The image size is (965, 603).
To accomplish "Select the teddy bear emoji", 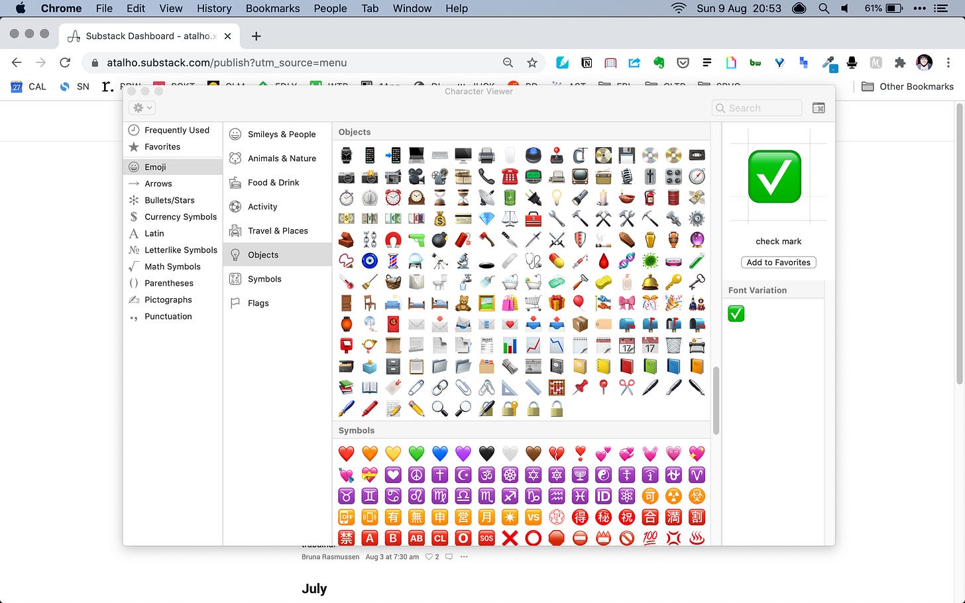I will tap(463, 303).
